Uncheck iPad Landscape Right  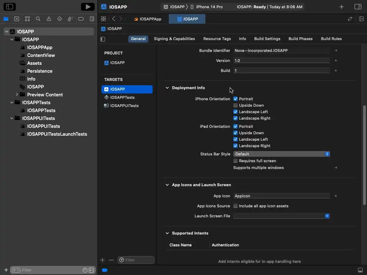[x=235, y=146]
